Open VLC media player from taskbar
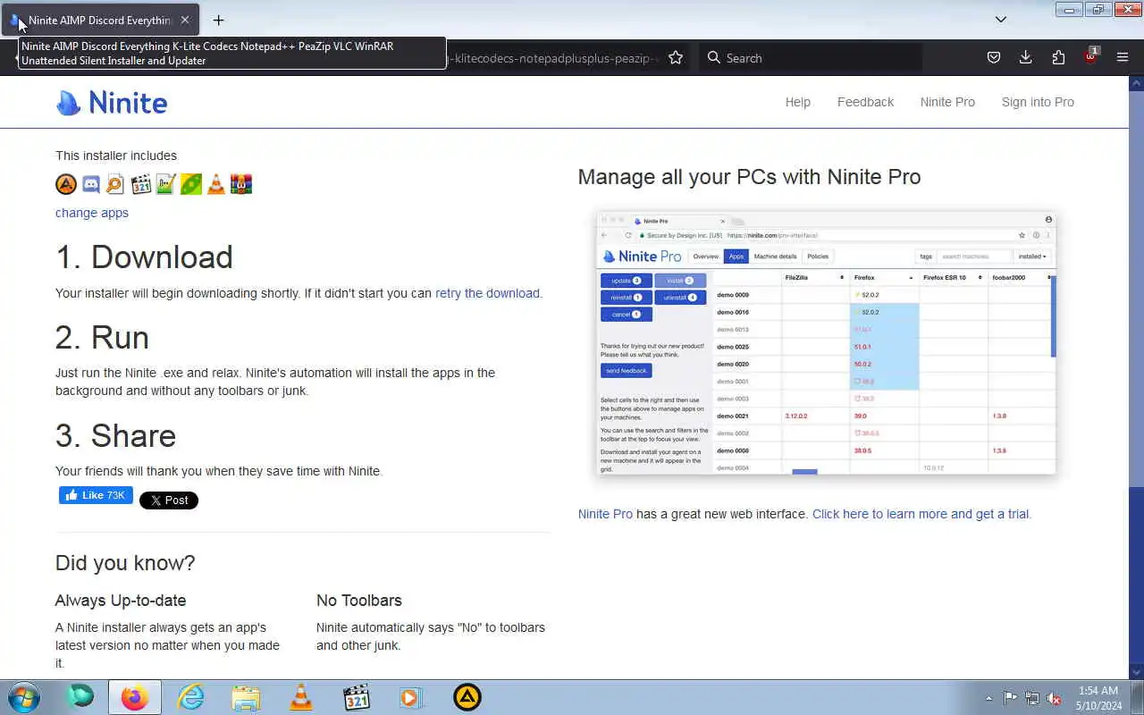This screenshot has height=715, width=1144. click(301, 697)
